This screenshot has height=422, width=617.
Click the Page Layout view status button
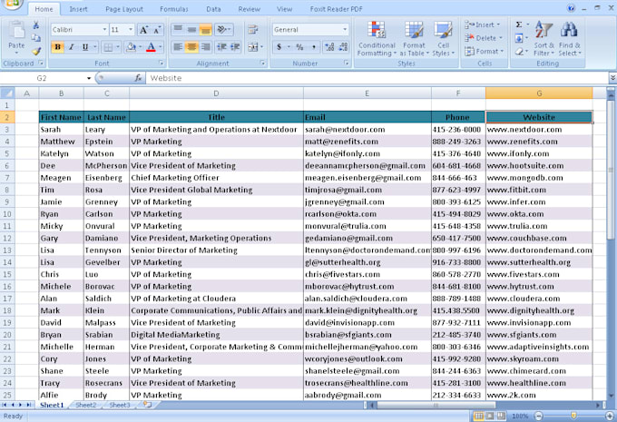490,416
